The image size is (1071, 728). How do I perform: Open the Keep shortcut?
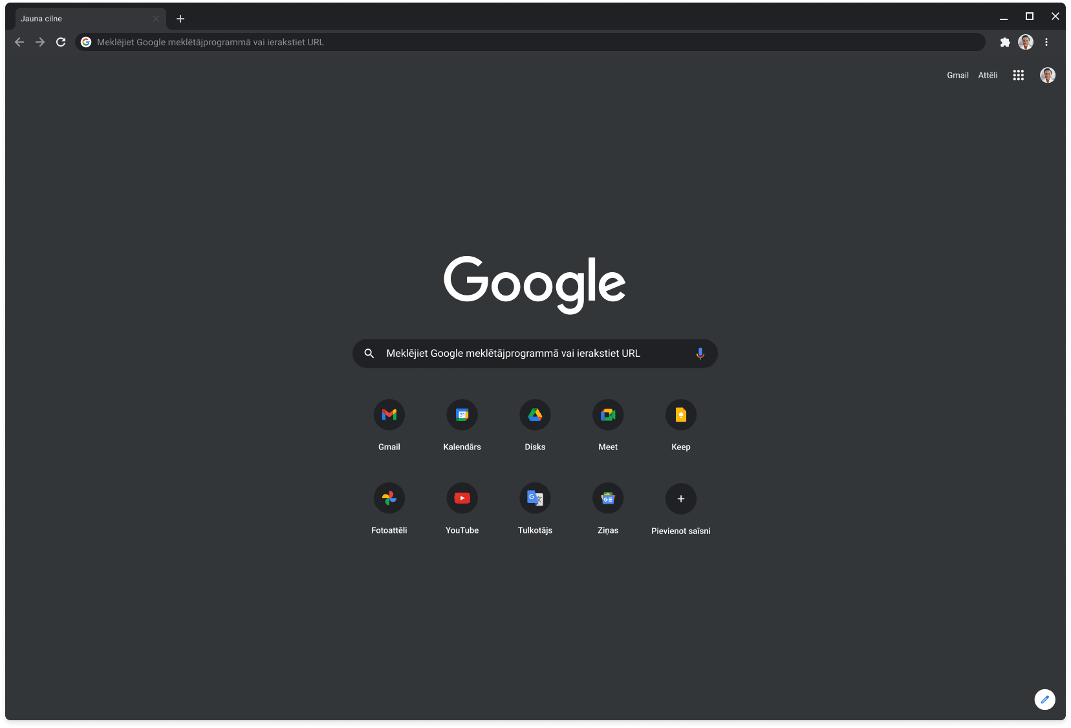(x=680, y=415)
